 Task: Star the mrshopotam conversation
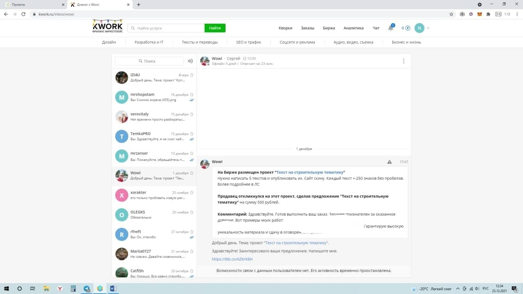point(192,95)
